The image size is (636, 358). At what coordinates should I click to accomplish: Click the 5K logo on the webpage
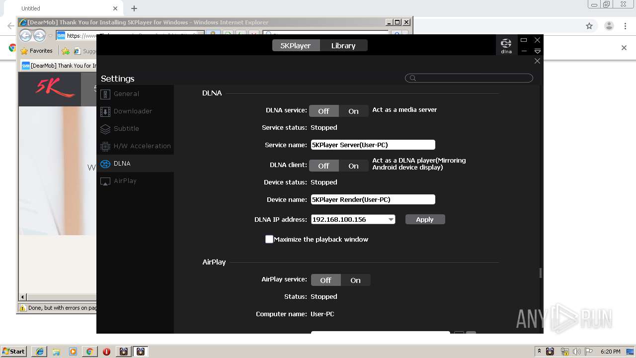point(54,89)
